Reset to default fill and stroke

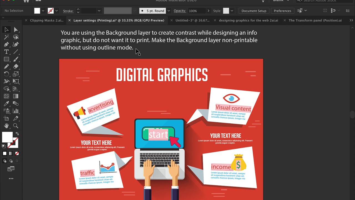pyautogui.click(x=4, y=146)
